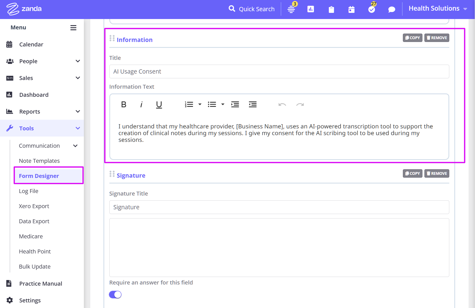Remove the Information section

coord(437,38)
